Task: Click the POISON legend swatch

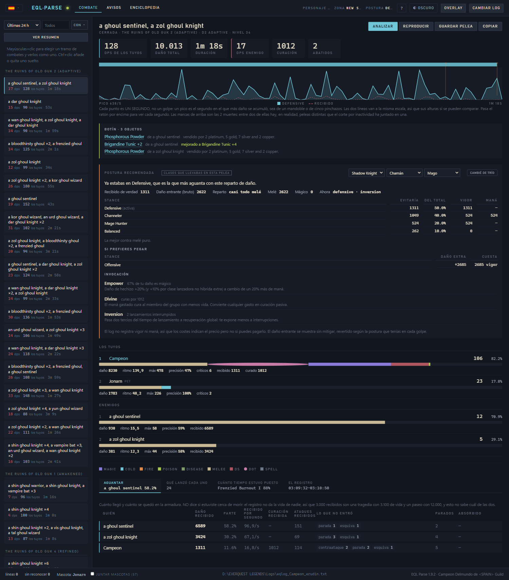Action: click(159, 469)
